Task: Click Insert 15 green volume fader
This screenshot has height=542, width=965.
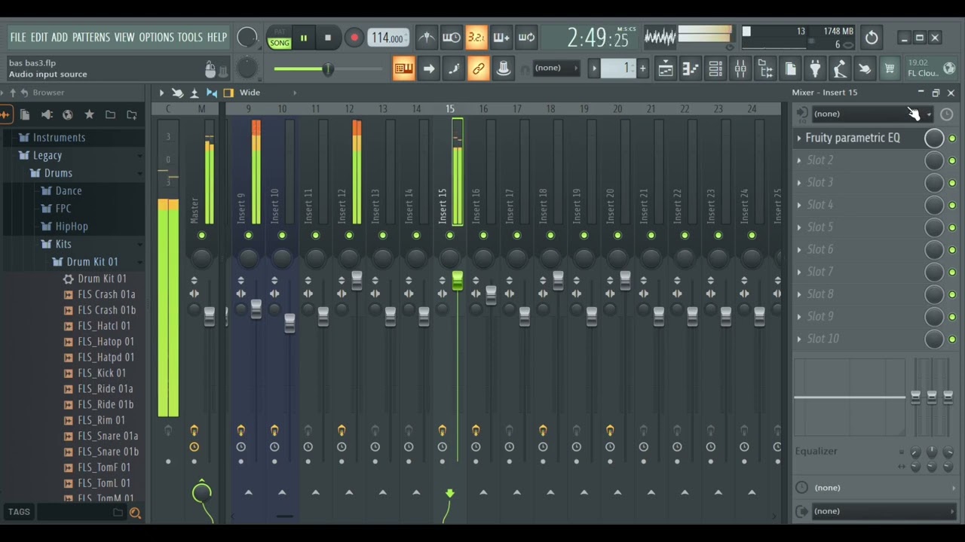Action: 458,281
